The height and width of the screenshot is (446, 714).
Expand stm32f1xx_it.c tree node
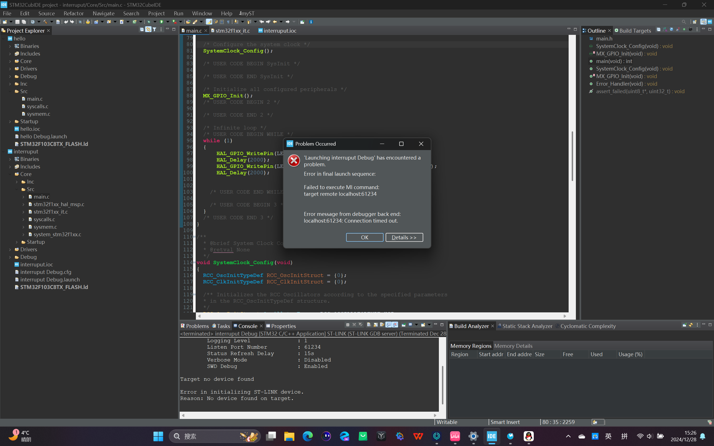24,212
